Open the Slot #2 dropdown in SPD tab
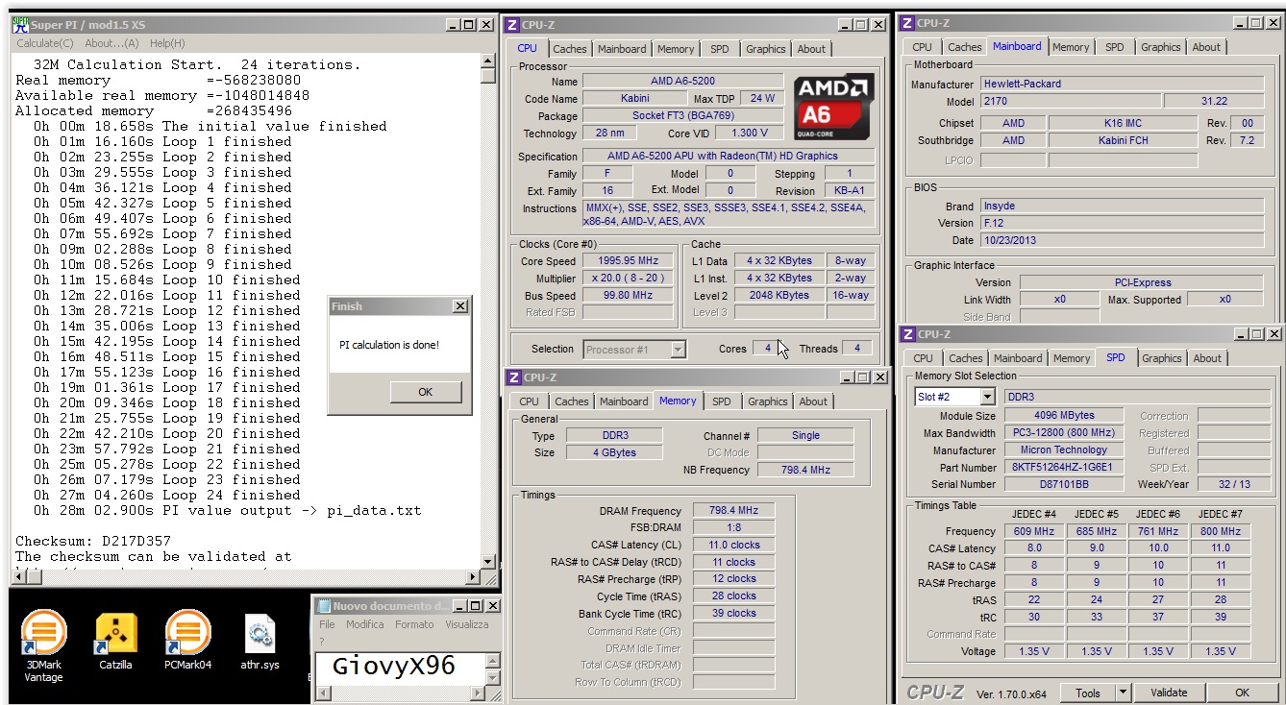 tap(987, 397)
